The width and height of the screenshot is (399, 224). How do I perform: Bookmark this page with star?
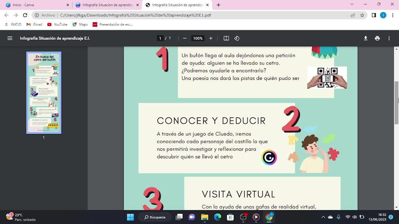tap(362, 15)
